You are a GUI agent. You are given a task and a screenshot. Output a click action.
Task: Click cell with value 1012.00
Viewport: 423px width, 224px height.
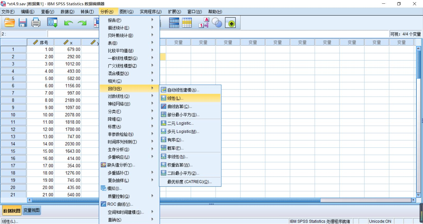click(68, 64)
